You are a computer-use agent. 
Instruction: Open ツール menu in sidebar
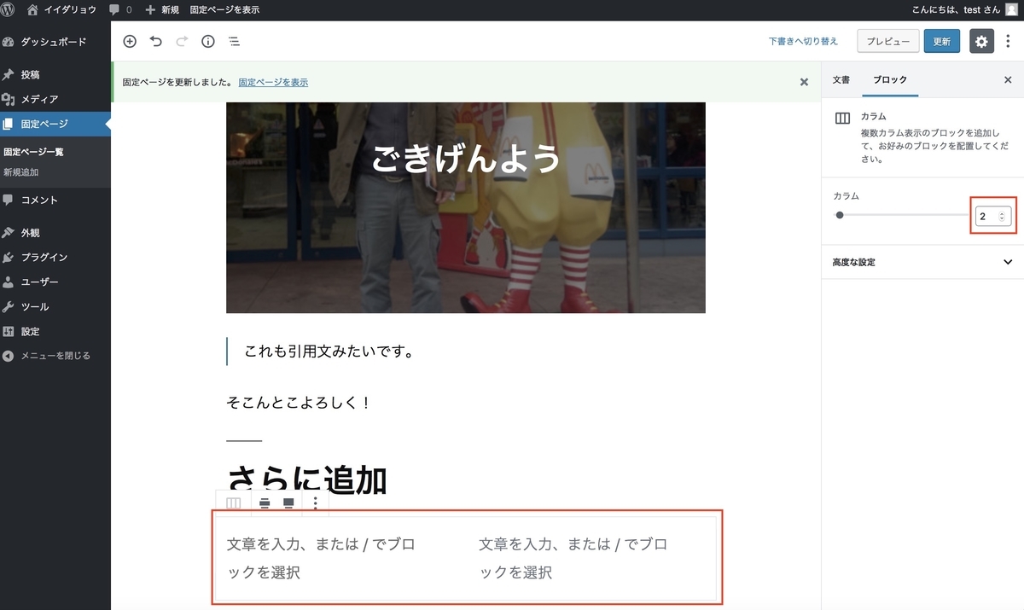click(55, 306)
